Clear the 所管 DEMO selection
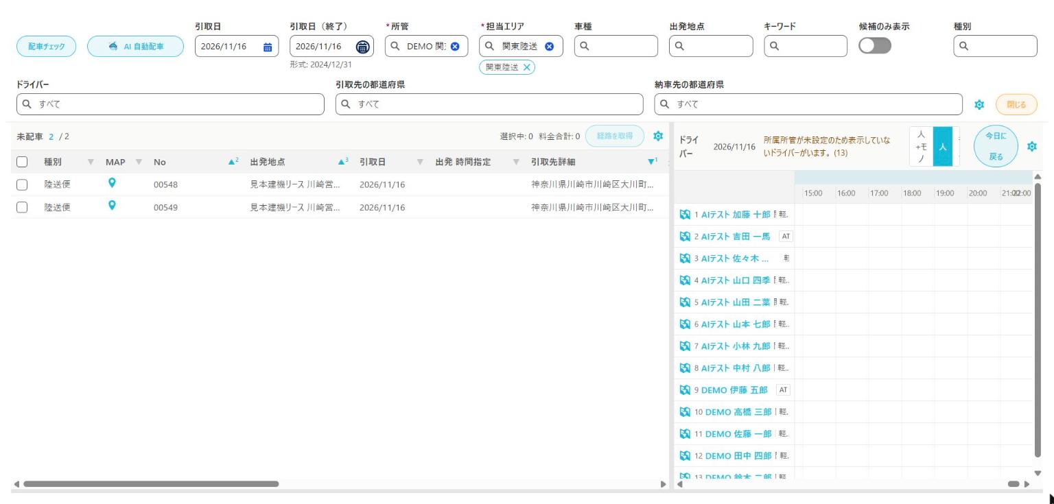1054x504 pixels. pos(455,47)
